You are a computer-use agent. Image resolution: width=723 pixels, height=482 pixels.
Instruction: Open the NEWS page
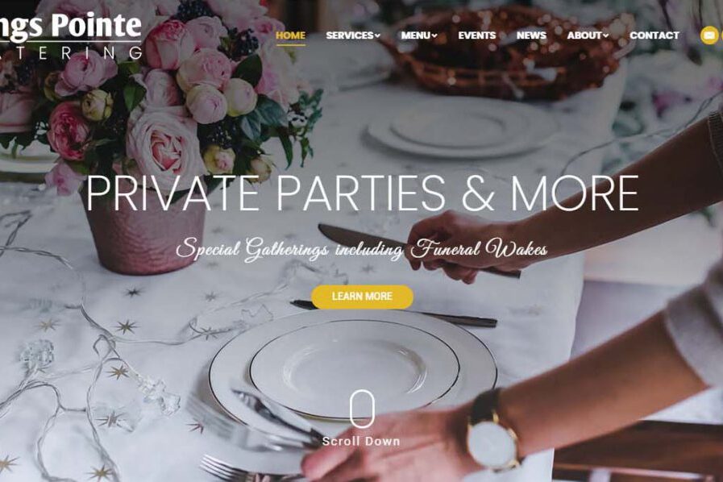tap(531, 35)
